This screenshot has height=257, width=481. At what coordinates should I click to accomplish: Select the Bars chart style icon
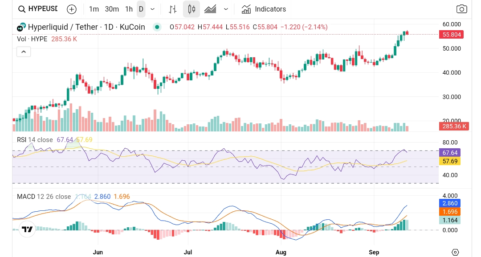(172, 9)
